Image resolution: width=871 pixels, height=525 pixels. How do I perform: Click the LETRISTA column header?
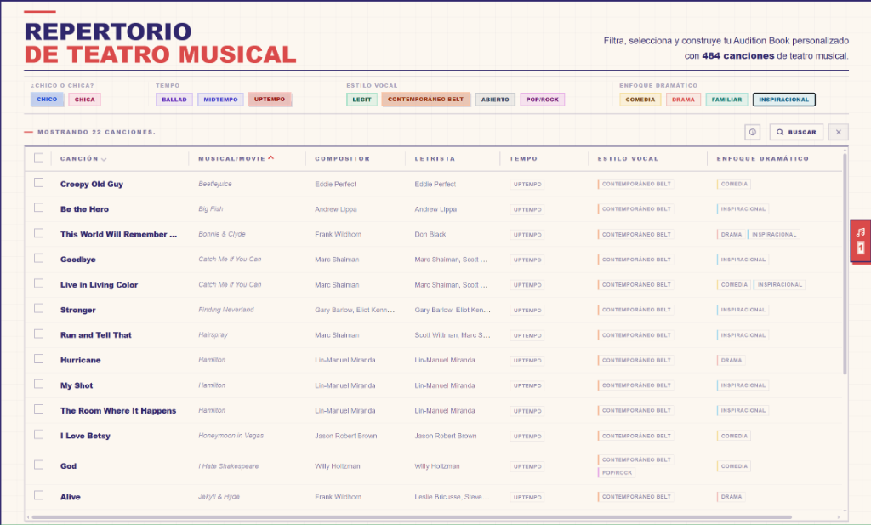tap(435, 159)
